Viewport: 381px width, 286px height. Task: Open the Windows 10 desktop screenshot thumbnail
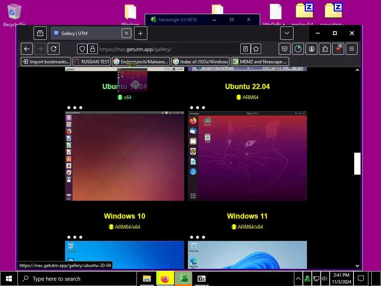pyautogui.click(x=125, y=255)
